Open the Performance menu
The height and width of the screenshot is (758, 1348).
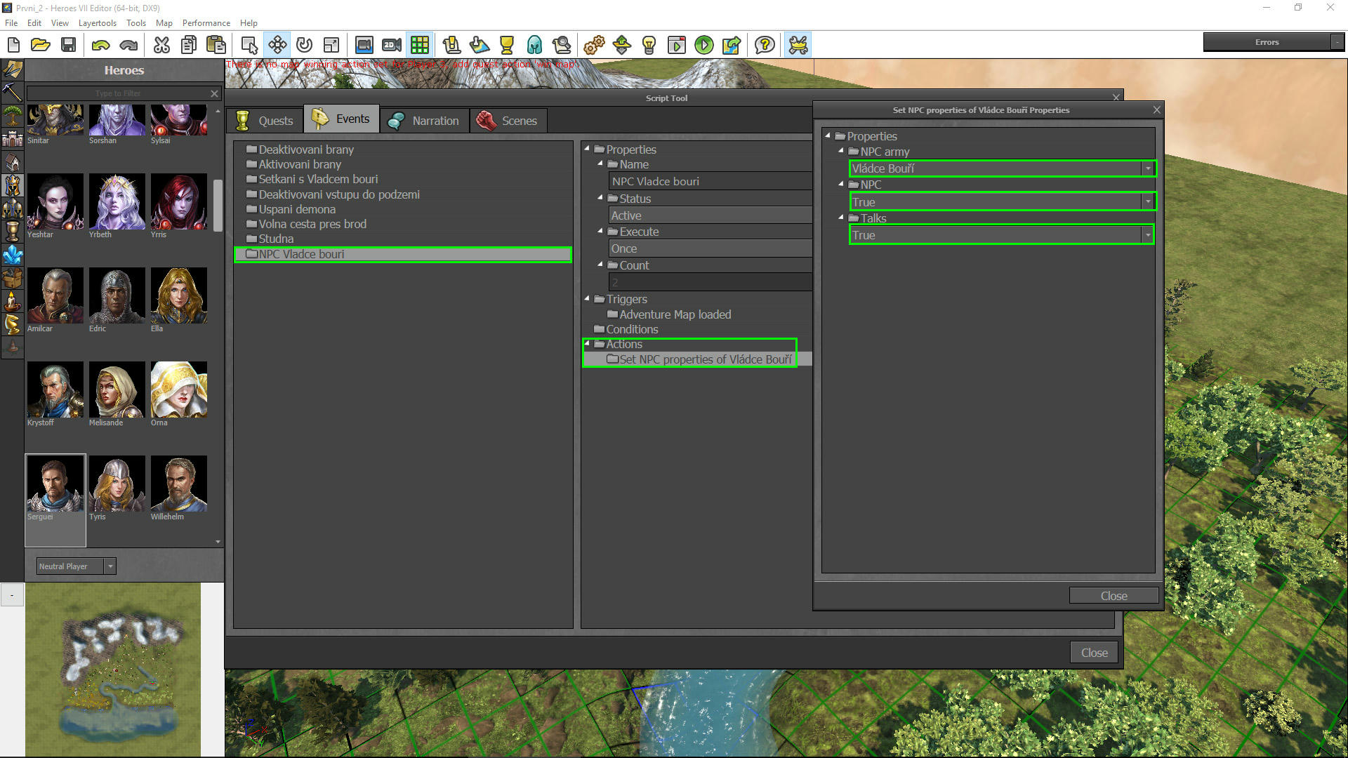pos(206,23)
